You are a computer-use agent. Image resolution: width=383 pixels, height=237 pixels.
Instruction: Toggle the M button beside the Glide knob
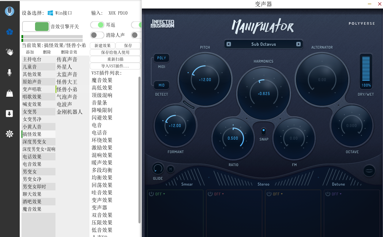pyautogui.click(x=170, y=169)
